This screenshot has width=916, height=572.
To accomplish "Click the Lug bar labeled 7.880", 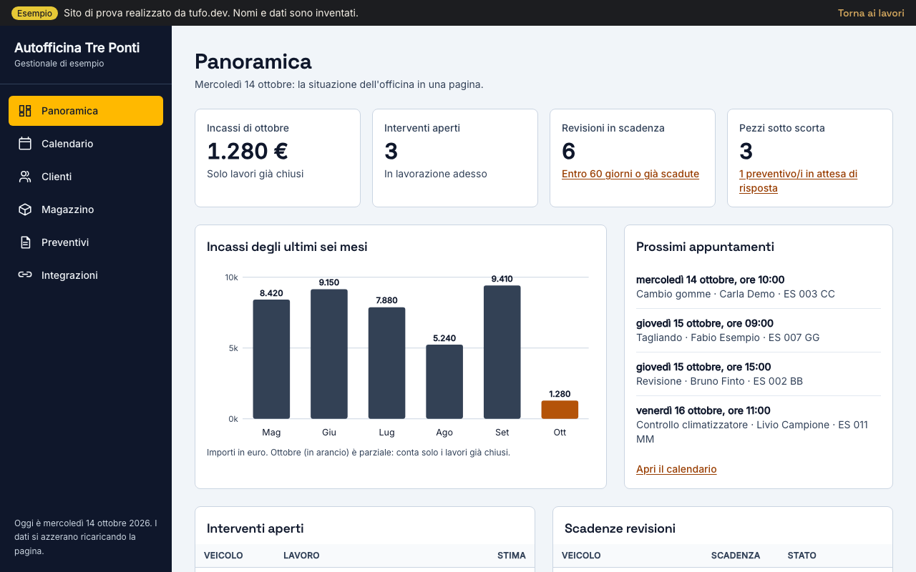I will [386, 363].
